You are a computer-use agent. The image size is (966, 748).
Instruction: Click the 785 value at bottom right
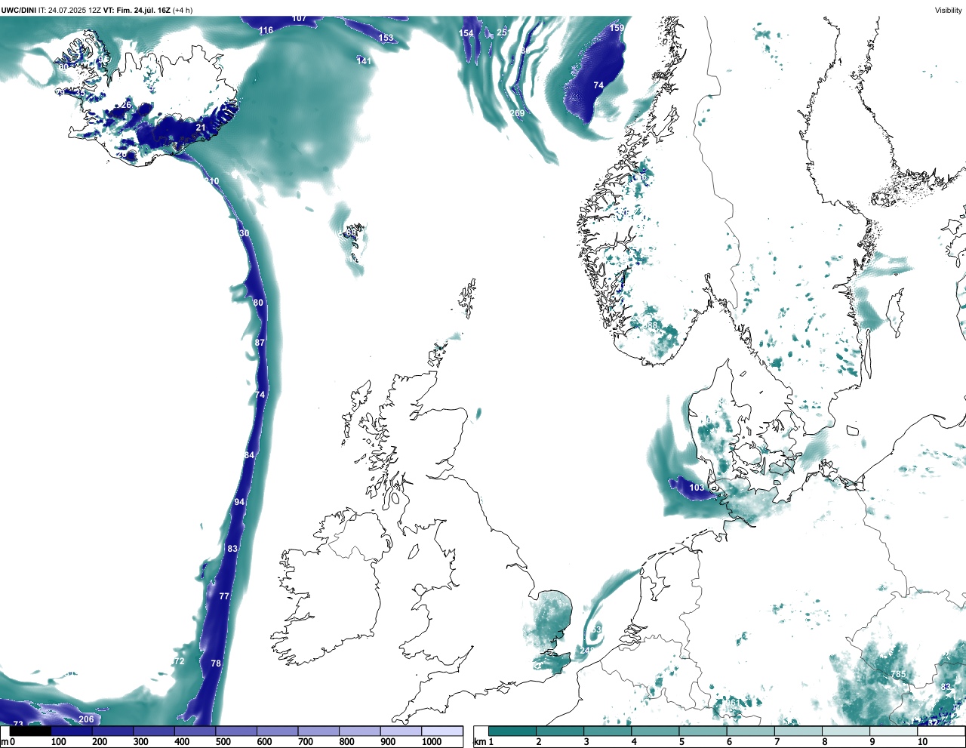click(899, 674)
